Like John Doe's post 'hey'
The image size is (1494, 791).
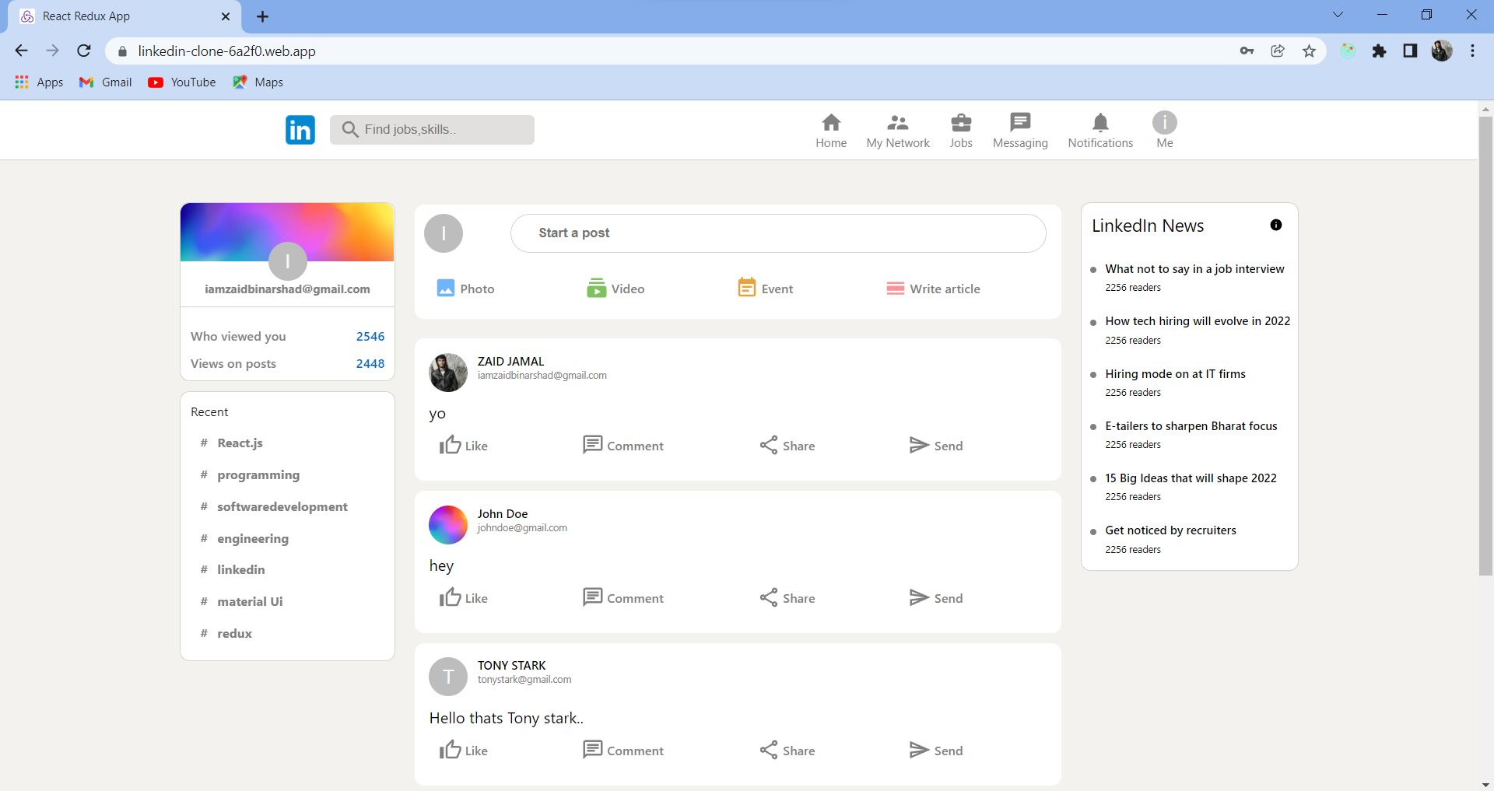pyautogui.click(x=464, y=598)
